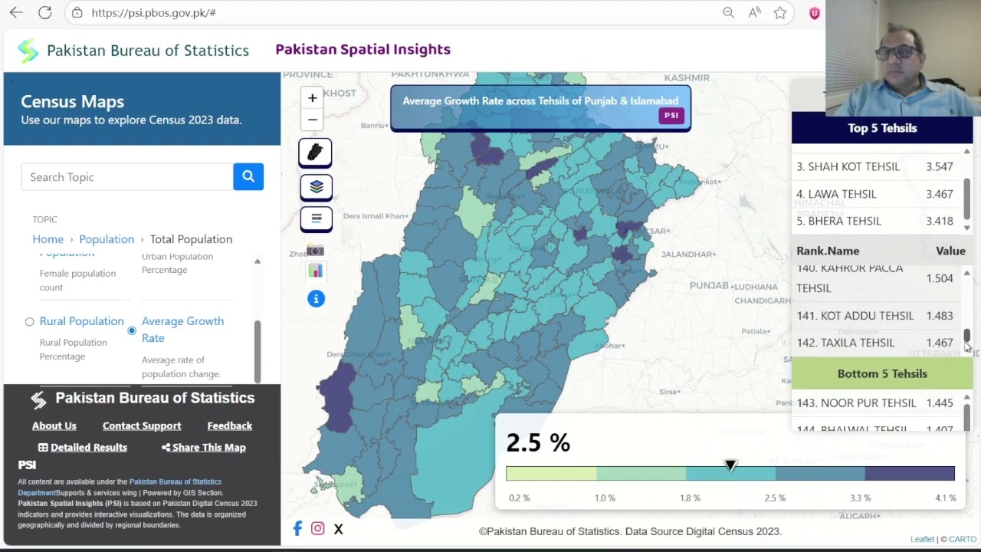Click the darkest purple legend color band

[x=910, y=474]
